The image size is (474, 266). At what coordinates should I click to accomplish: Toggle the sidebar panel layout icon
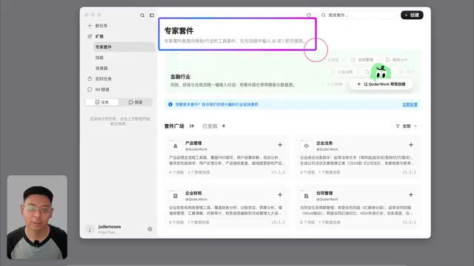tap(152, 16)
